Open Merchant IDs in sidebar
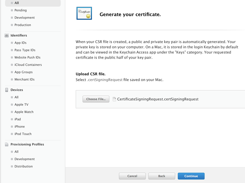The height and width of the screenshot is (183, 245). 24,79
